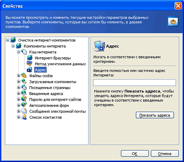Expand the Посещенные страницы node
This screenshot has height=162, width=184.
click(x=19, y=88)
